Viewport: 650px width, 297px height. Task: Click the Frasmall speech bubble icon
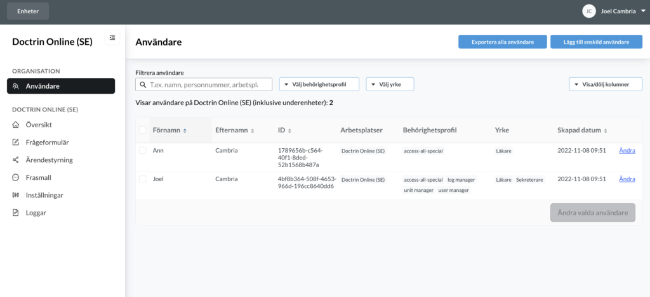(16, 177)
